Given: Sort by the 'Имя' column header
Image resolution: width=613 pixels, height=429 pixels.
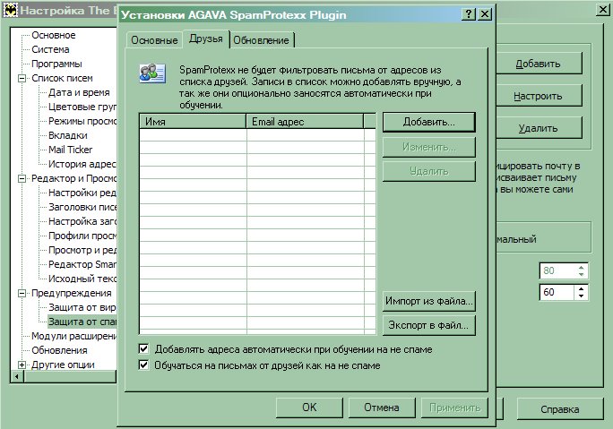Looking at the screenshot, I should point(193,122).
